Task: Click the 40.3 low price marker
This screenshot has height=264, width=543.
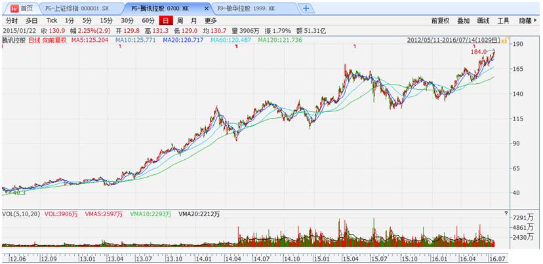Action: click(x=19, y=193)
